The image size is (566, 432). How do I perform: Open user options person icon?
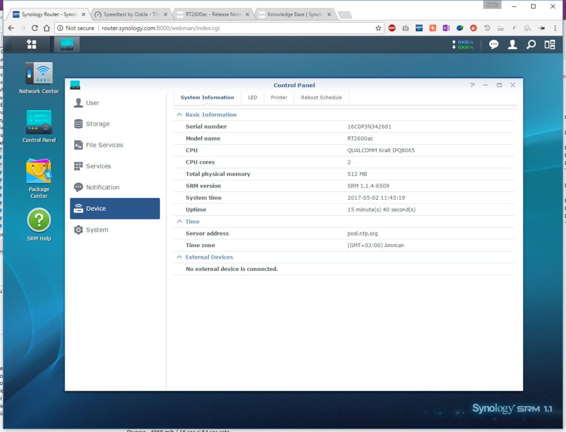[x=512, y=45]
